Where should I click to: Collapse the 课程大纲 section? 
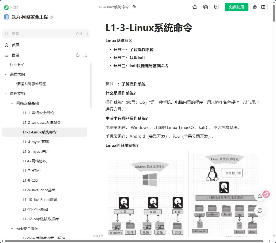click(6, 74)
